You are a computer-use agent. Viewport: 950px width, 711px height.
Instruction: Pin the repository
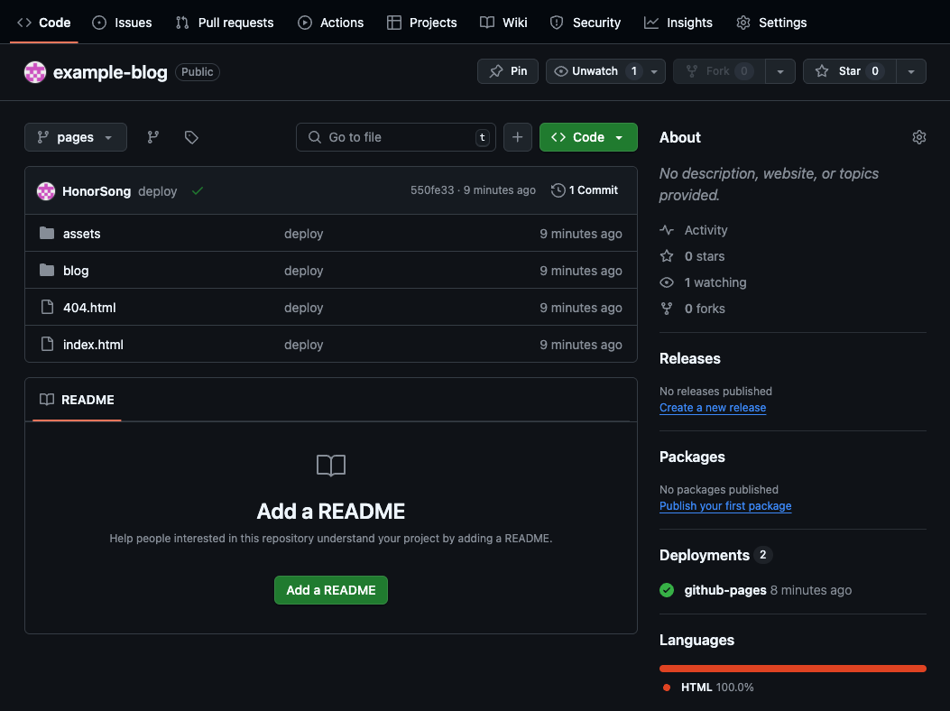tap(508, 71)
